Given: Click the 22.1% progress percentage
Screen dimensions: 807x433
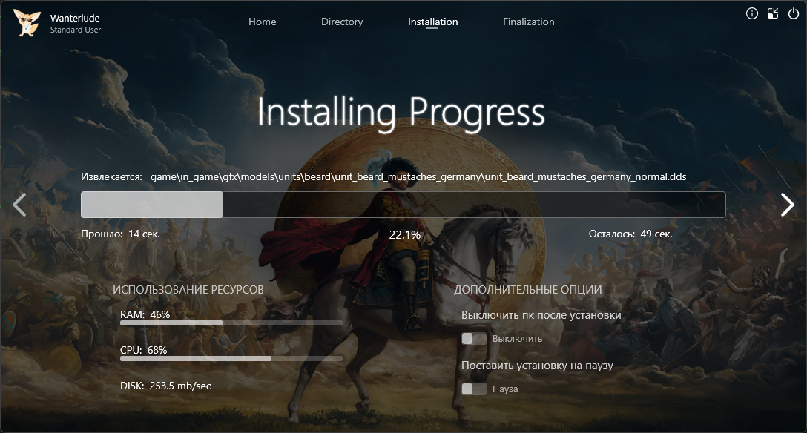Looking at the screenshot, I should (x=404, y=234).
